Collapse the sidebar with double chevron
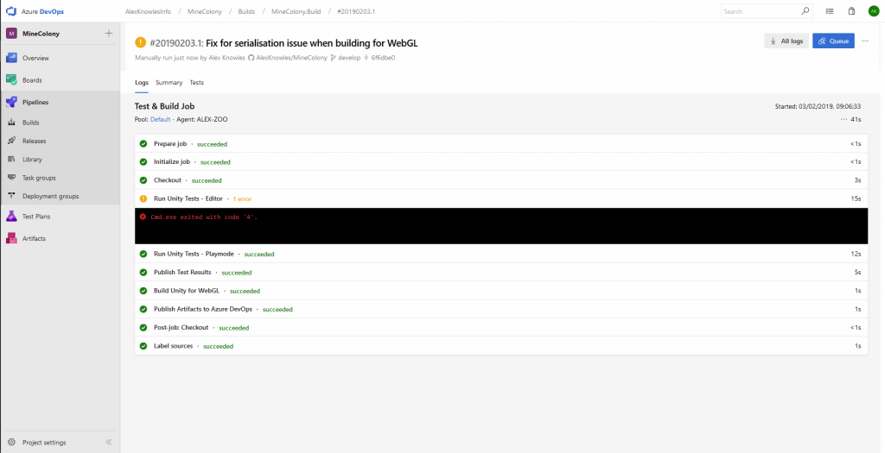Viewport: 885px width, 453px height. (109, 443)
